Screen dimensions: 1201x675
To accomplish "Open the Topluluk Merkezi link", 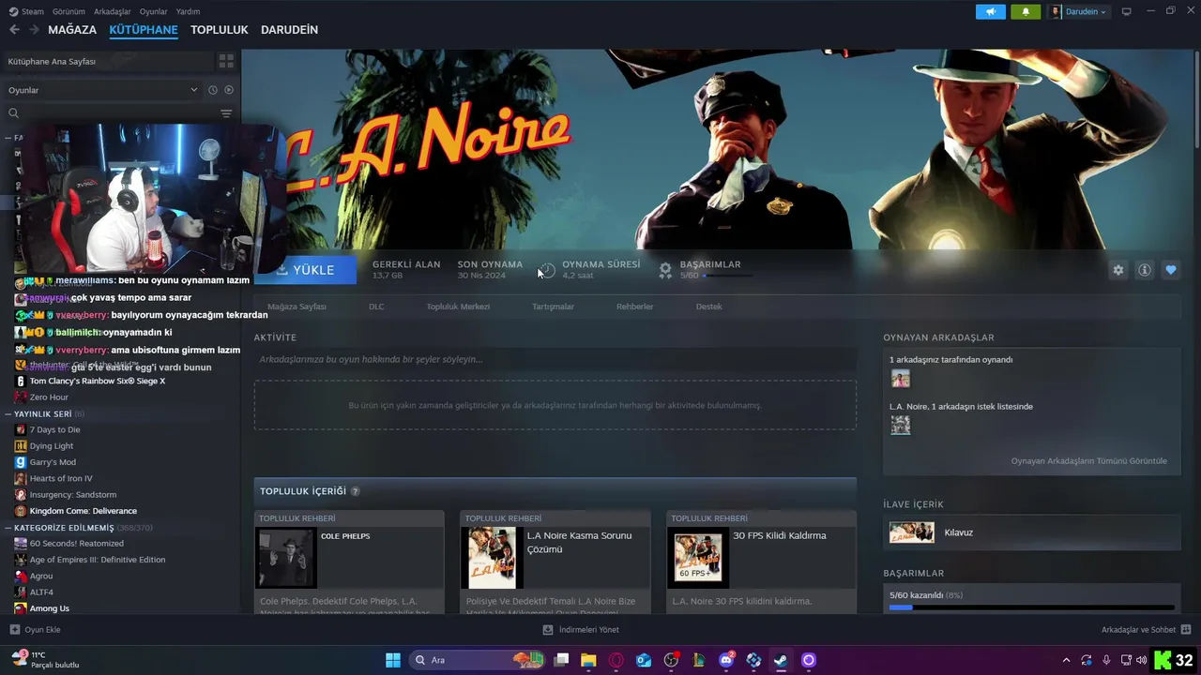I will point(458,307).
